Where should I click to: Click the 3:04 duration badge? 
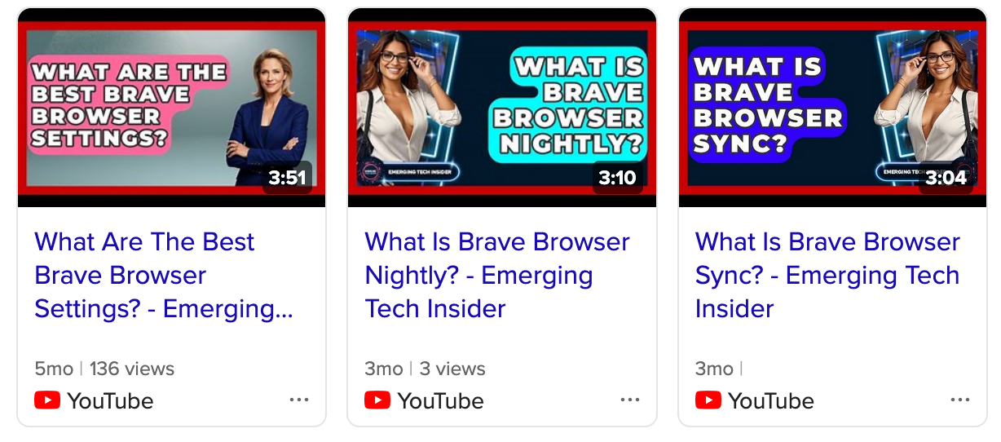click(947, 178)
